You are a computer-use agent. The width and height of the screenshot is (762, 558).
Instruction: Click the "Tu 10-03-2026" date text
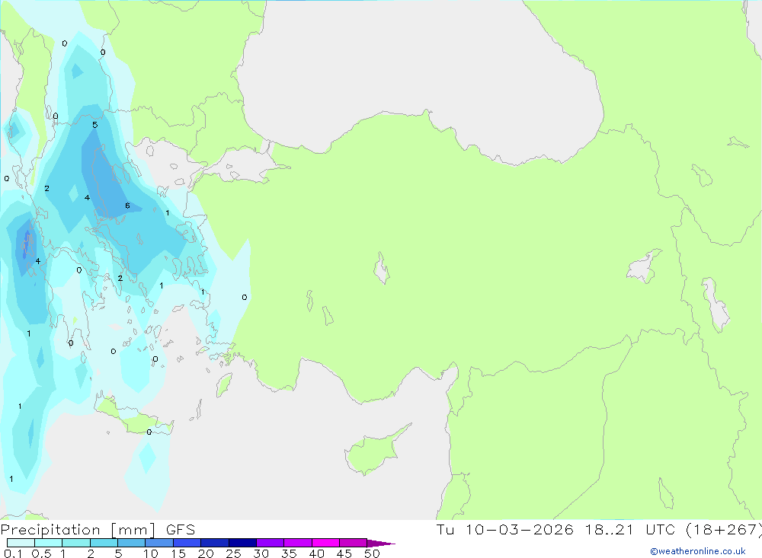click(504, 530)
